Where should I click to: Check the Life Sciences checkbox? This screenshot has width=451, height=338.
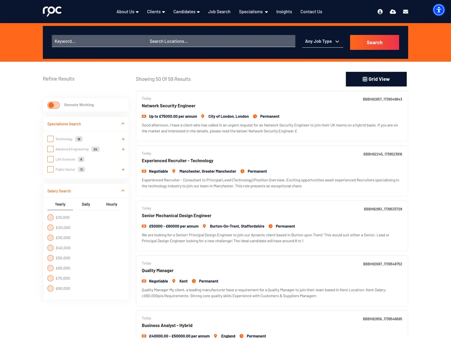(x=50, y=159)
